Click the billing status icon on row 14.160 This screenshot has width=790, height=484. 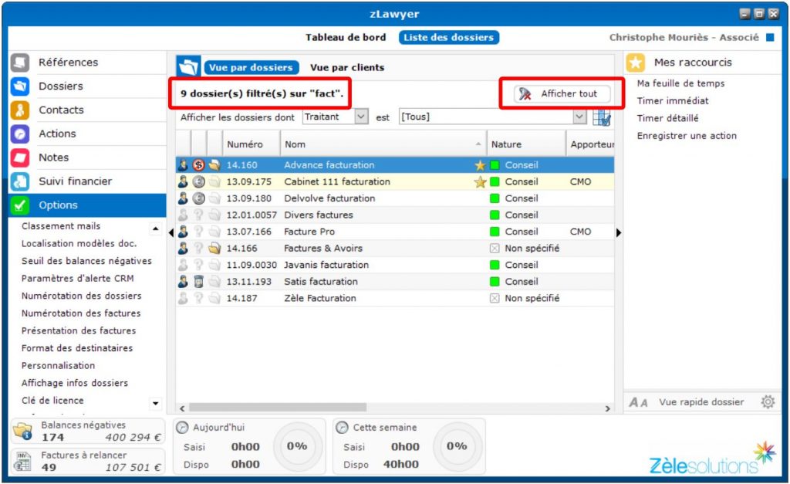[198, 165]
